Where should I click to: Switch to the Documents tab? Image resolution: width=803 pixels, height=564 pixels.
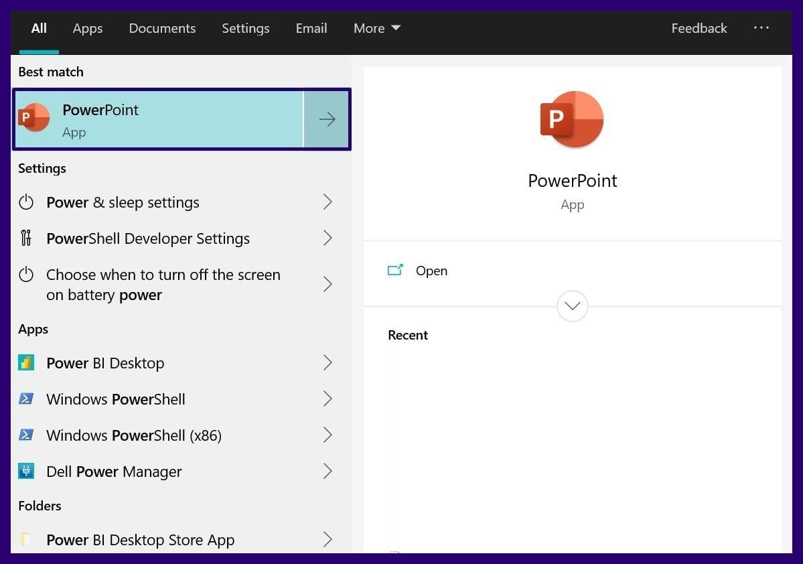pos(162,28)
